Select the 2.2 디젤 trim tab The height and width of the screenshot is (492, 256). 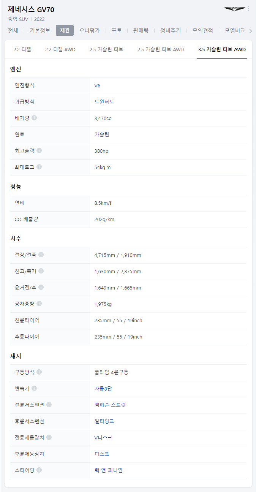22,49
